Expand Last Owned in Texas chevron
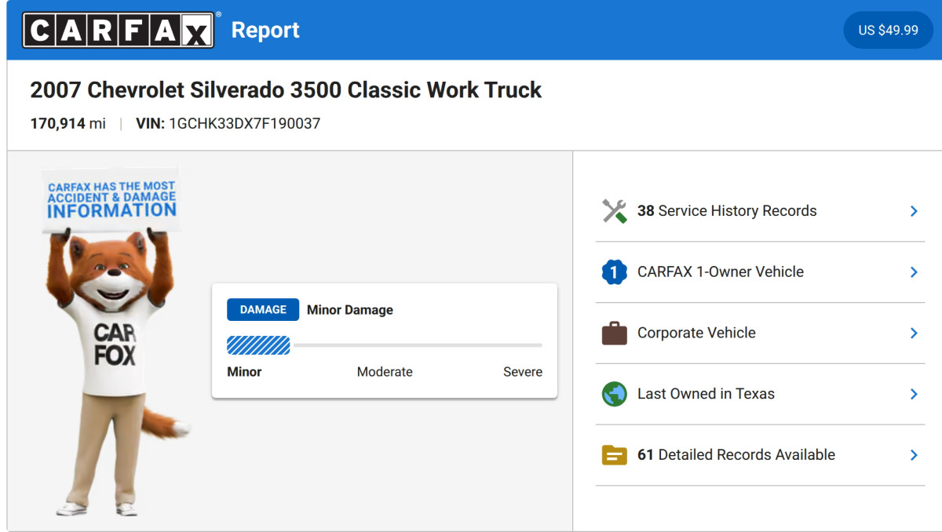The height and width of the screenshot is (532, 942). click(914, 394)
